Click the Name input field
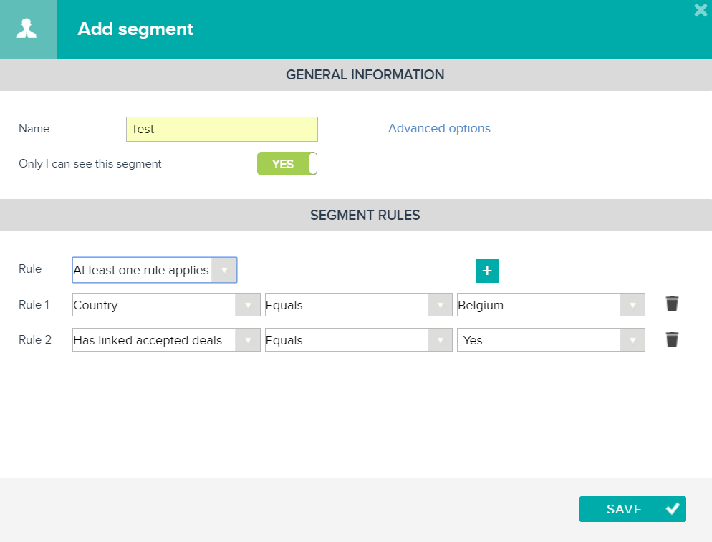 pos(222,129)
